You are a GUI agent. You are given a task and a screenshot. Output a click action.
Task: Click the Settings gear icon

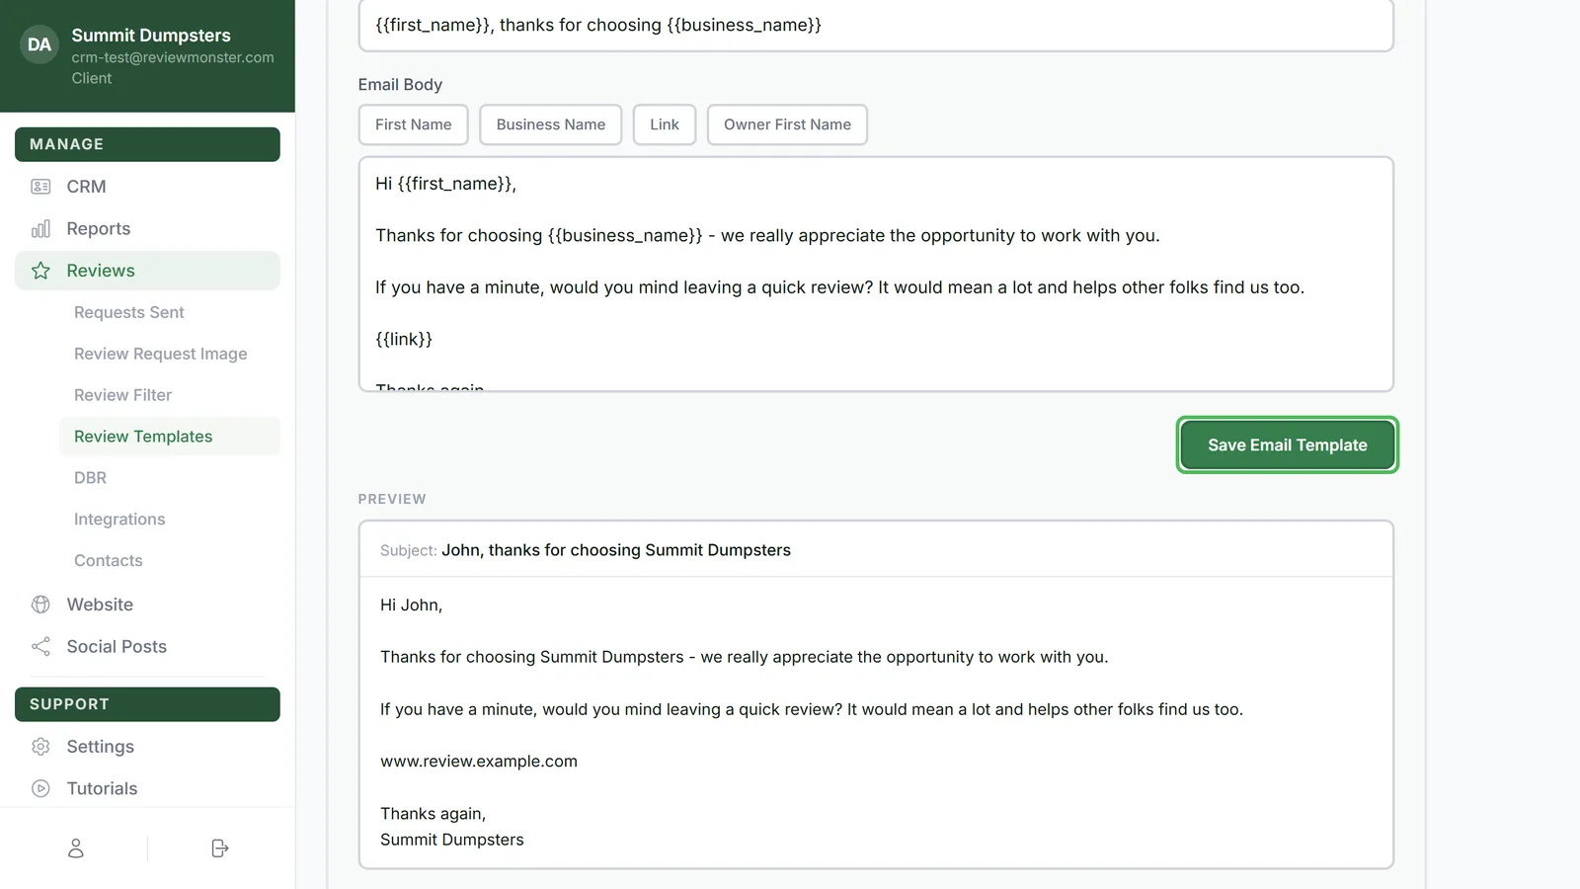pos(40,747)
